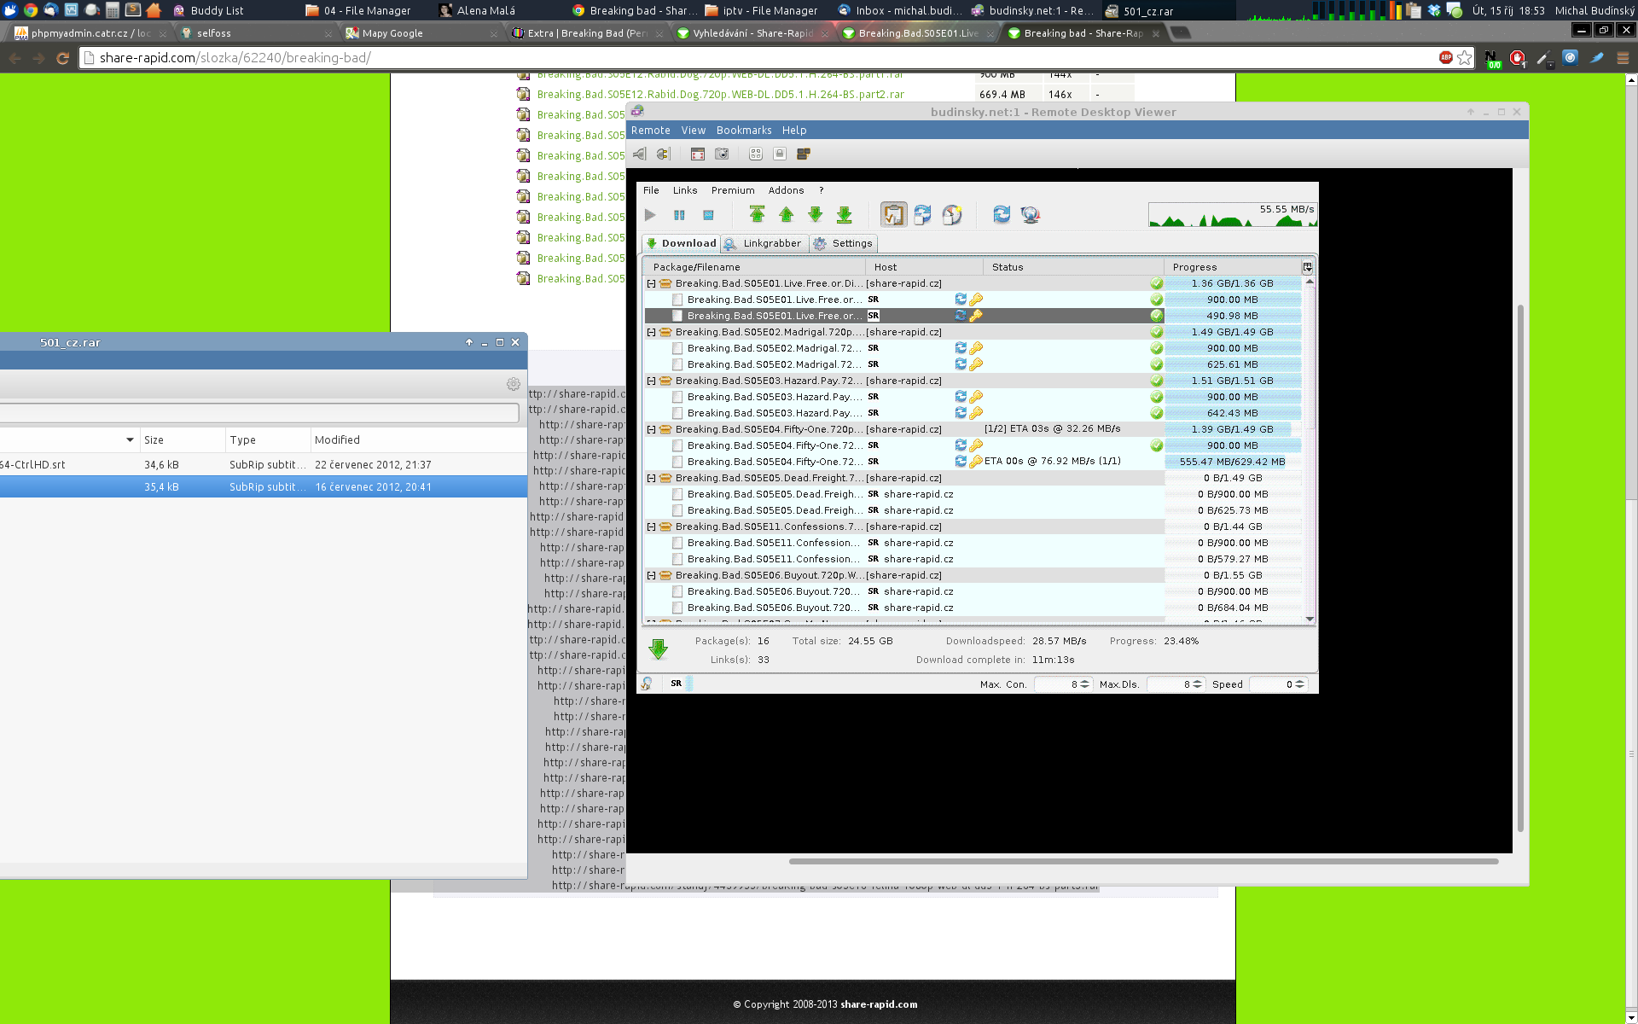This screenshot has height=1024, width=1638.
Task: Collapse the Breaking.Bad.S05E04.Fifty-One package
Action: coord(651,429)
